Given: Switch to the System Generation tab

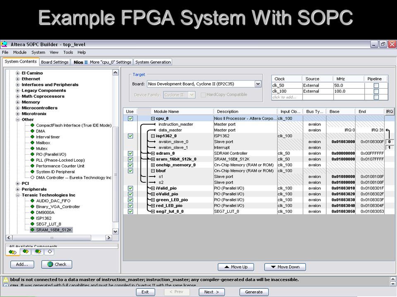Looking at the screenshot, I should 153,62.
